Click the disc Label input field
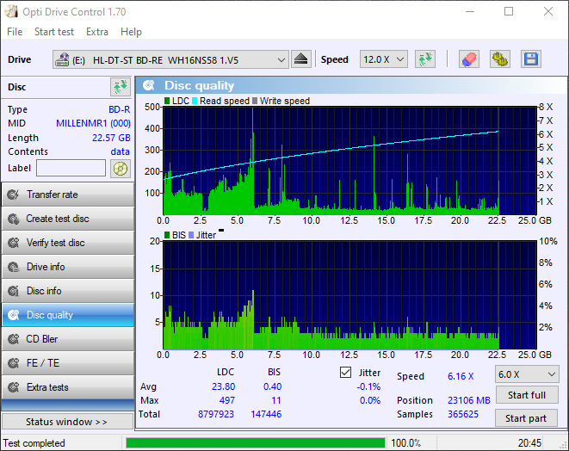The width and height of the screenshot is (569, 451). (x=71, y=168)
